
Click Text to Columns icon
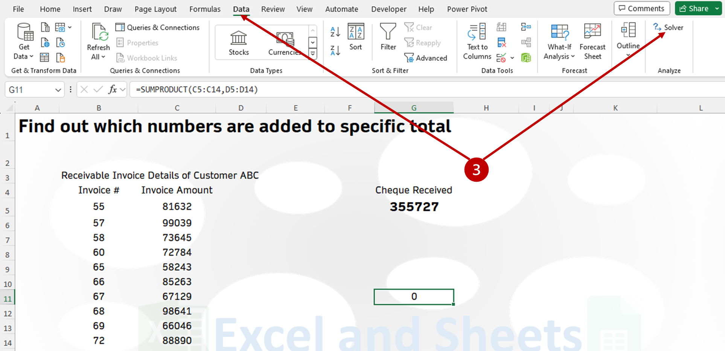[477, 41]
